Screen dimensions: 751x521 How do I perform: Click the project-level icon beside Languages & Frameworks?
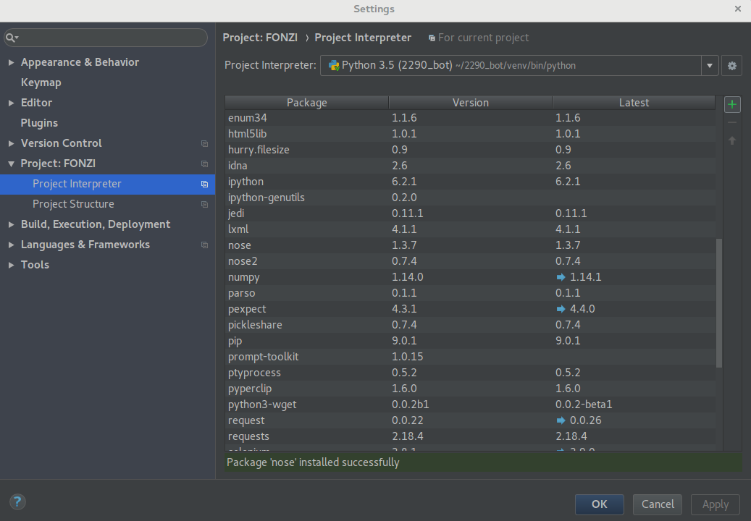click(204, 245)
